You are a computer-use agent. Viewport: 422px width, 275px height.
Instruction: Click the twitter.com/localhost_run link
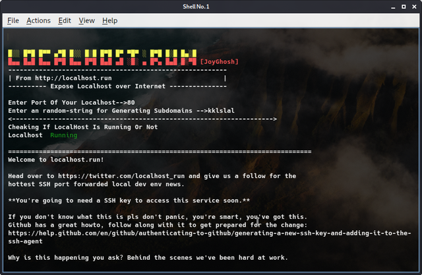121,176
